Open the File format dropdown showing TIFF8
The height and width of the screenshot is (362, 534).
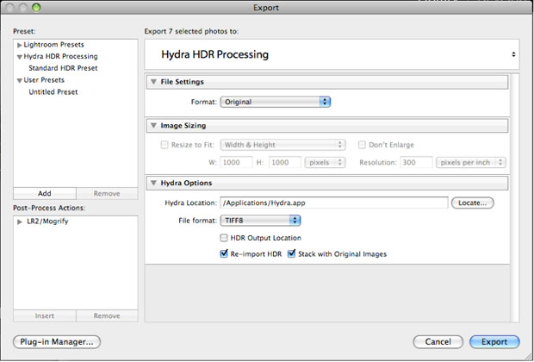(260, 221)
